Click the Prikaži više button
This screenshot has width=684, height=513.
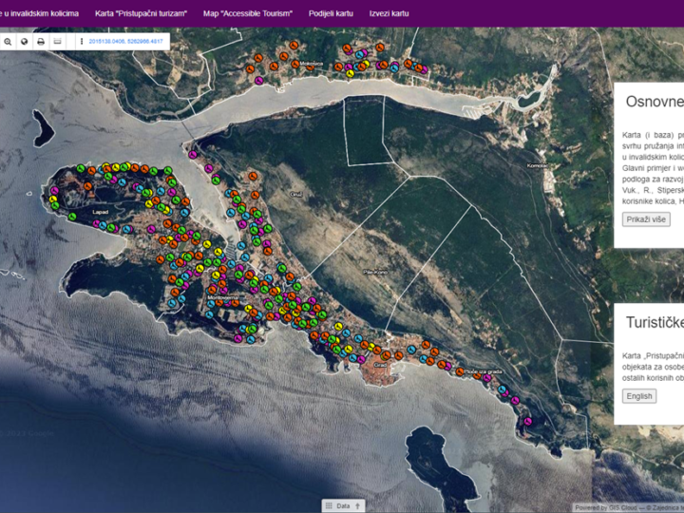pos(646,219)
